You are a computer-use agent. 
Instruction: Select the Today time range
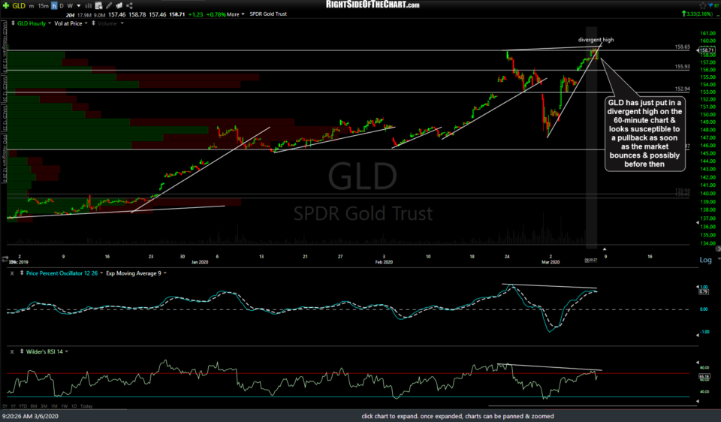pyautogui.click(x=86, y=406)
